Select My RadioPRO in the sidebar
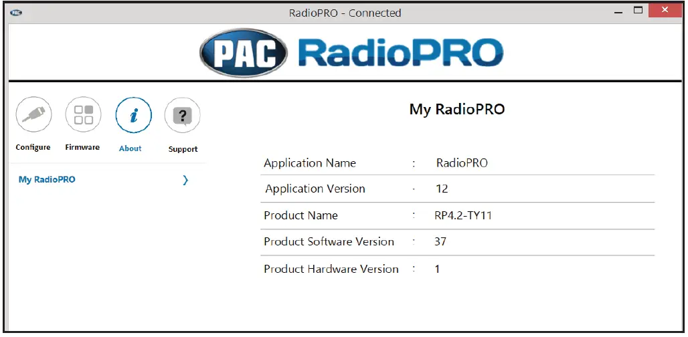Image resolution: width=688 pixels, height=337 pixels. [47, 179]
